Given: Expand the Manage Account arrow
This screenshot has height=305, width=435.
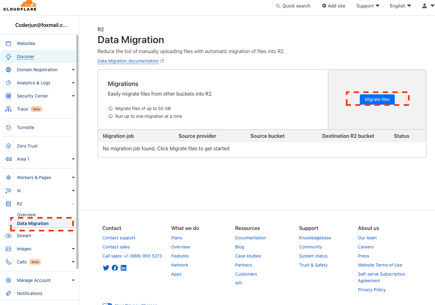Looking at the screenshot, I should [x=73, y=280].
